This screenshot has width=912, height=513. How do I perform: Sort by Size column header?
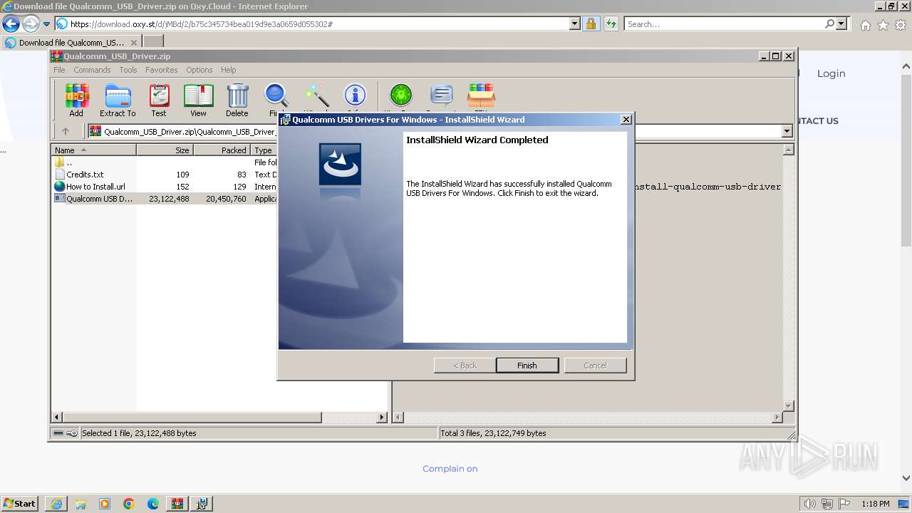point(165,150)
